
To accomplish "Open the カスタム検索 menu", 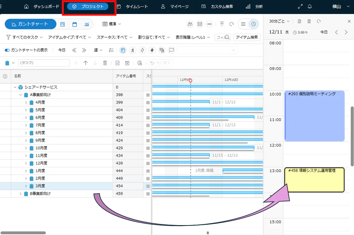I will pos(217,7).
